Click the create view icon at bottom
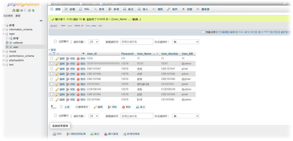Screen dimensions: 293x141 (125, 134)
